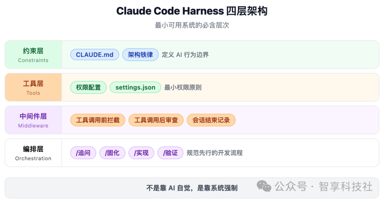The height and width of the screenshot is (202, 385).
Task: Click the title Claude Code Harness 四层架构
Action: [x=192, y=11]
